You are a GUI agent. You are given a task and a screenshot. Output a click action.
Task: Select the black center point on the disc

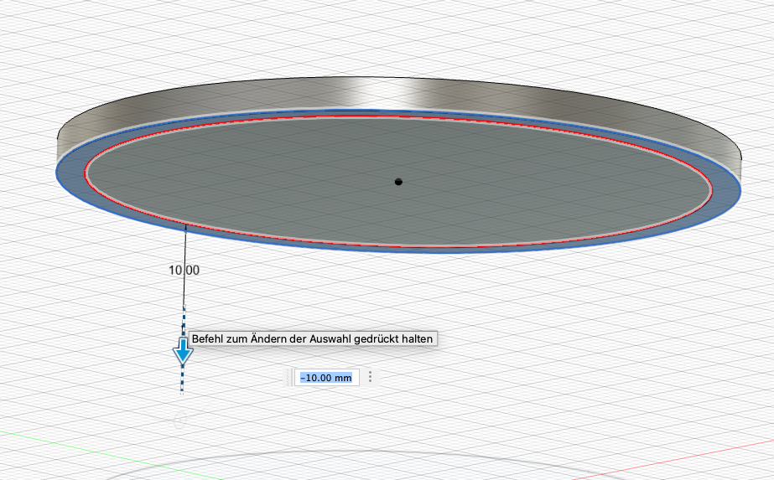398,181
